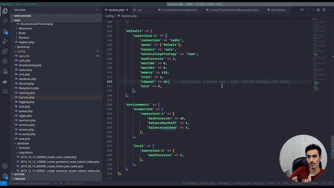Open RouteServiceProvider.php in the file tree
The height and width of the screenshot is (188, 334).
pyautogui.click(x=37, y=24)
